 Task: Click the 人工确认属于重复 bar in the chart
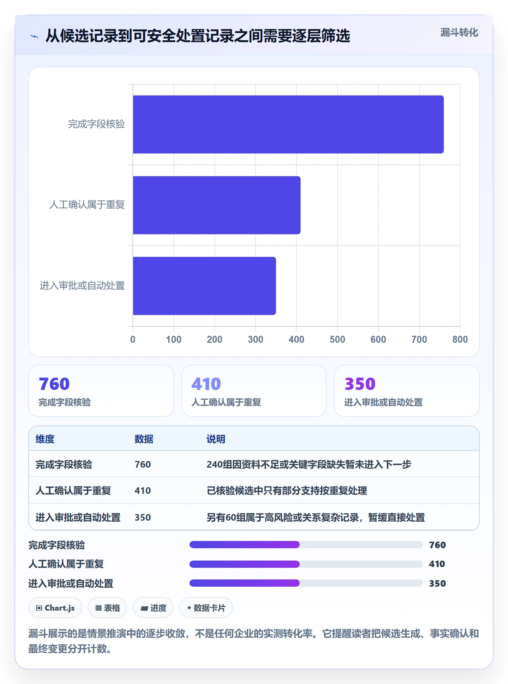[217, 205]
